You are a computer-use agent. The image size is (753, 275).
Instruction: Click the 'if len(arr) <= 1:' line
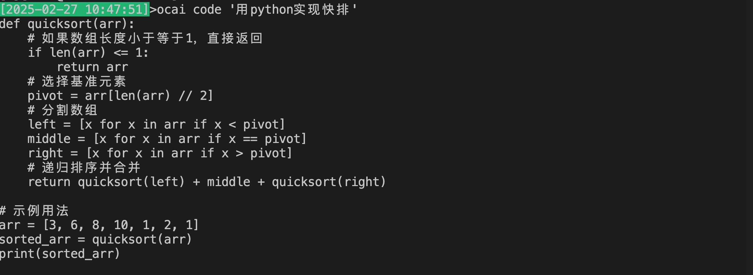point(88,53)
